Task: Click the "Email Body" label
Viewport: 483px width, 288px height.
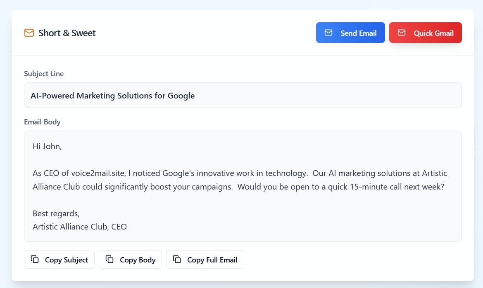Action: click(x=42, y=122)
